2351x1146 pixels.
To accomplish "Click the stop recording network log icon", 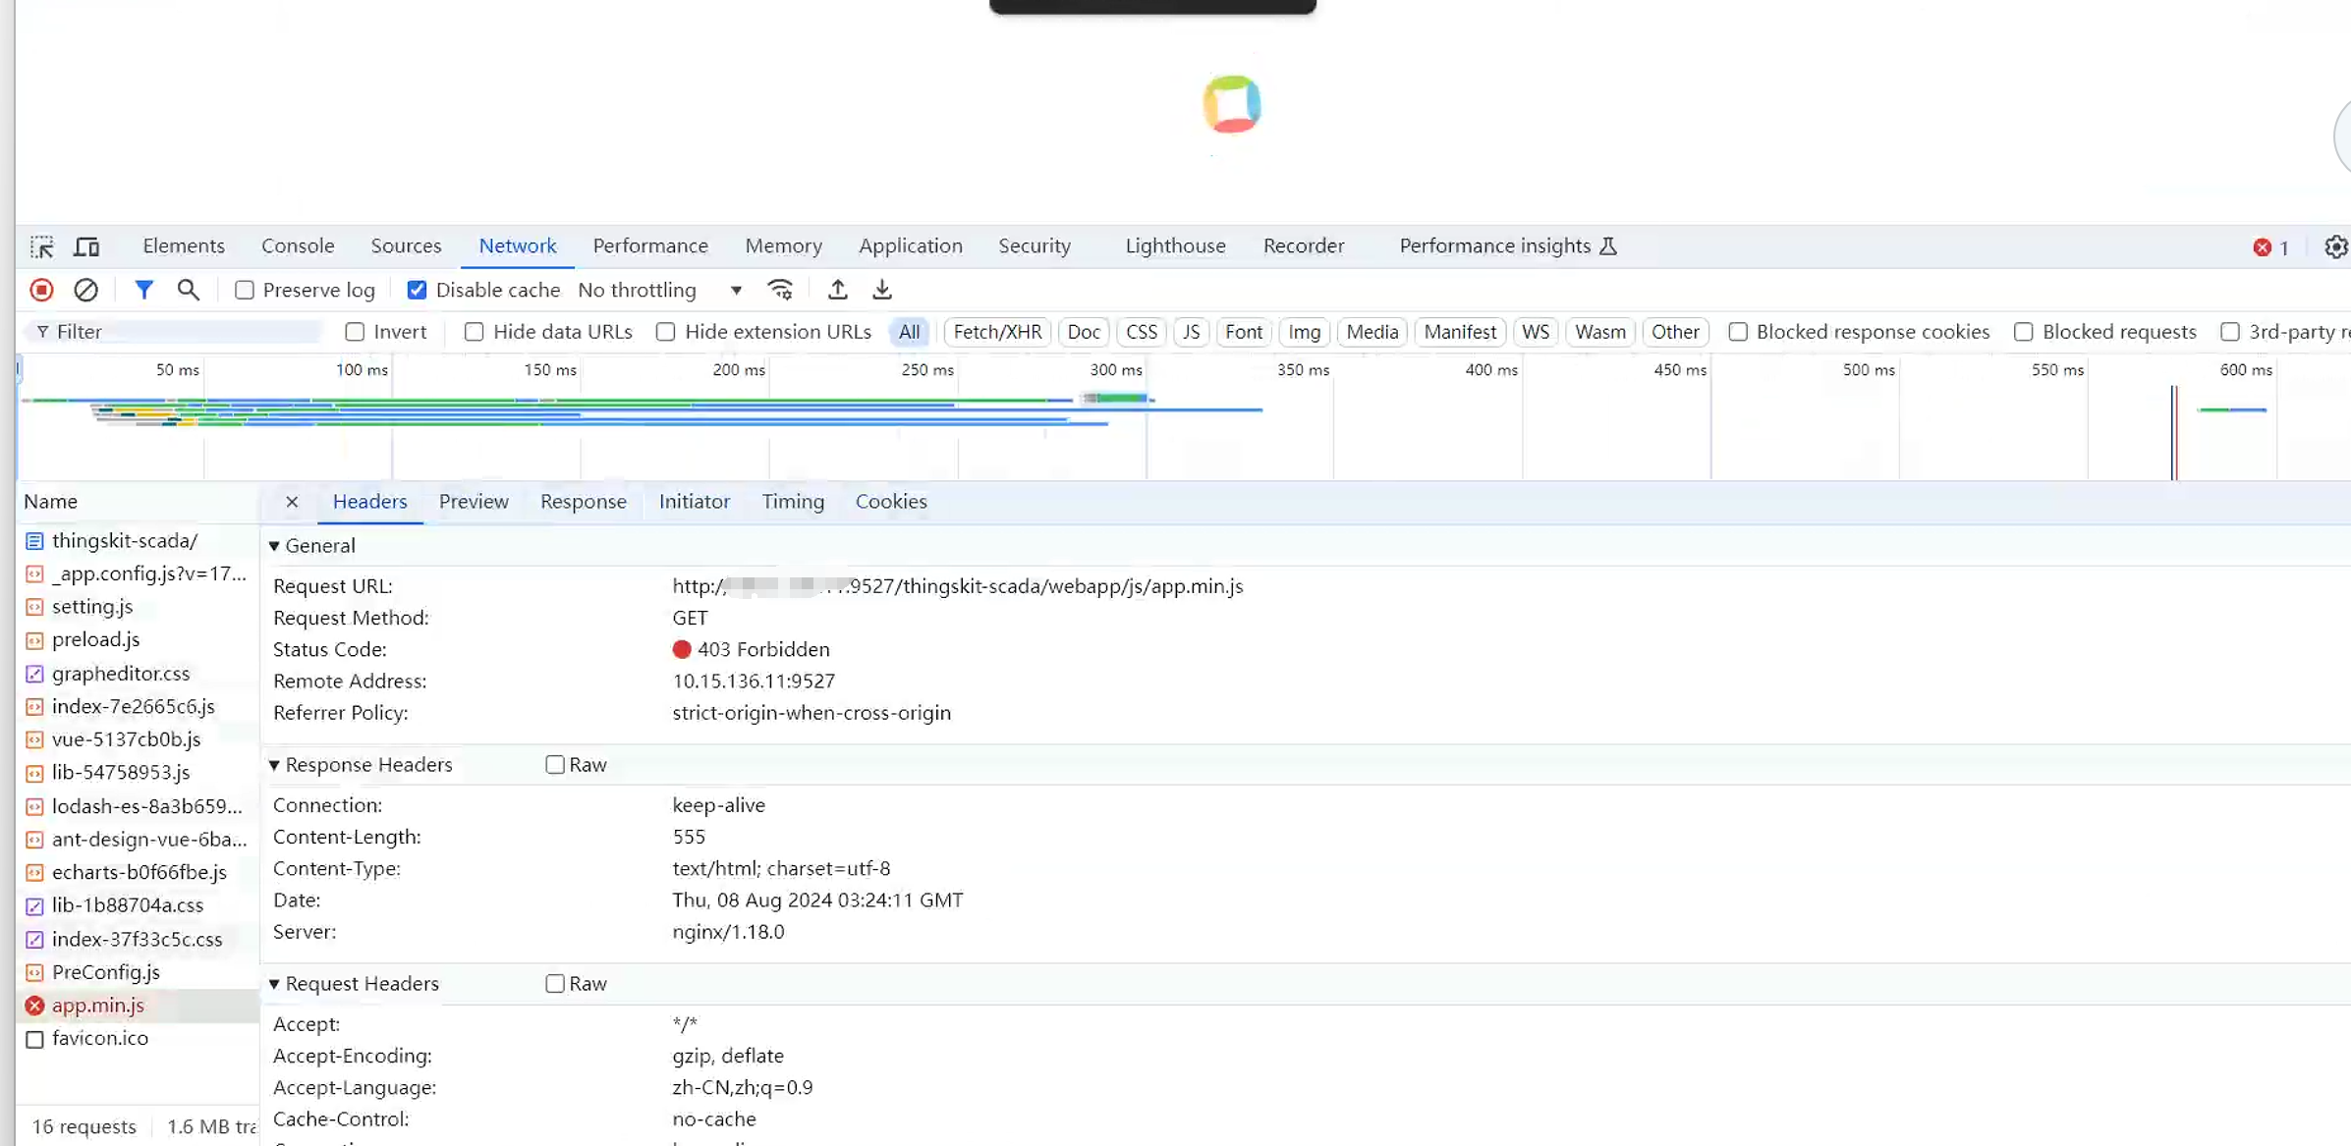I will (x=41, y=290).
